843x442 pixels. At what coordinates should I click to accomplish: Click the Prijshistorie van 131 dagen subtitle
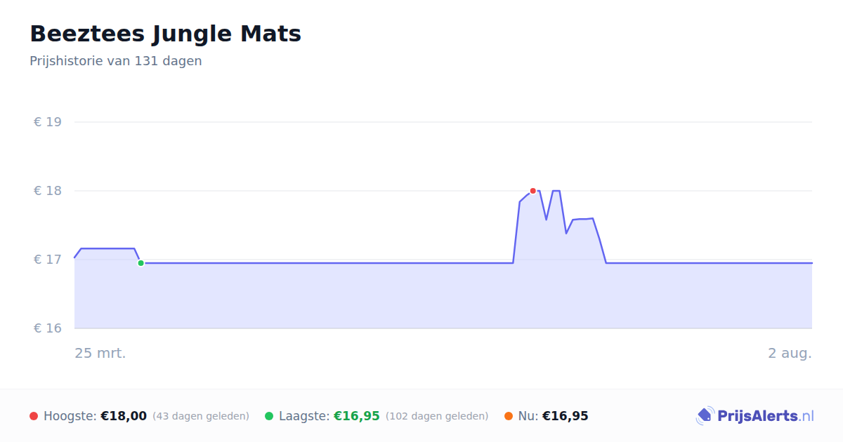(116, 61)
